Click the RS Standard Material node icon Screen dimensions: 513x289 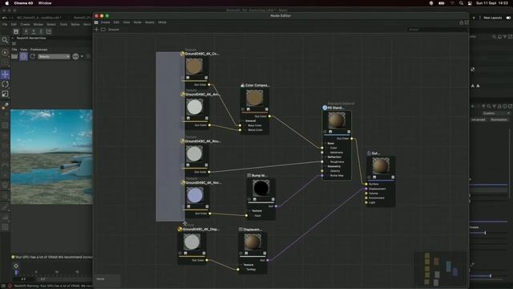[x=325, y=108]
